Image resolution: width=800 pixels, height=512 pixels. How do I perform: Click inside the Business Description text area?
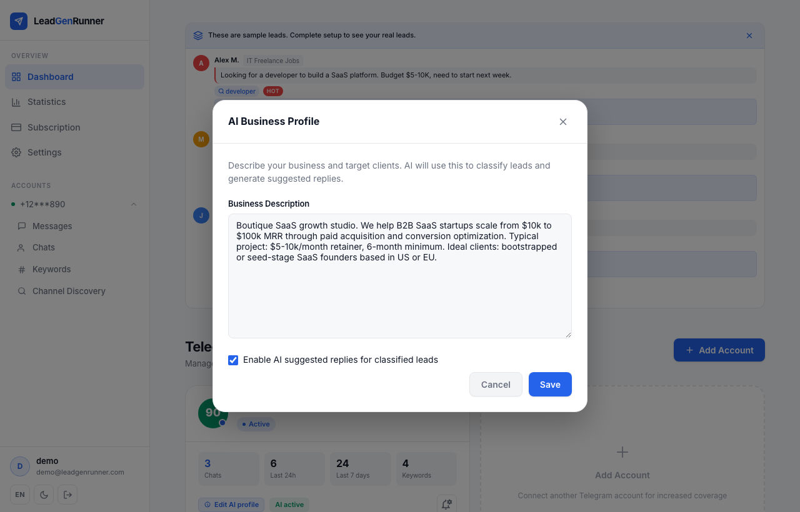point(400,276)
